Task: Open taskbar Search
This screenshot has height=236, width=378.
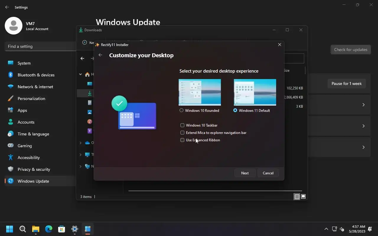Action: [22, 229]
